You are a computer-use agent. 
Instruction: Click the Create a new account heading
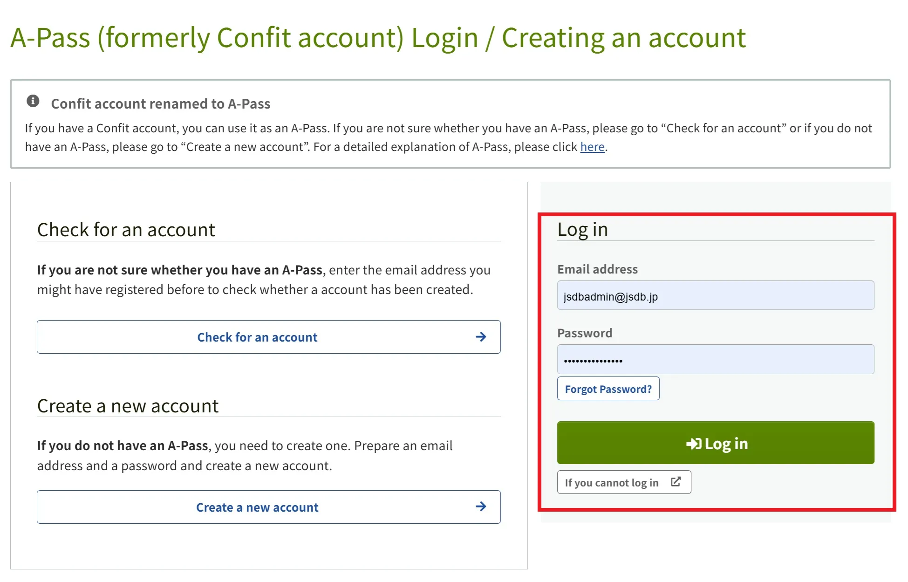(x=128, y=406)
